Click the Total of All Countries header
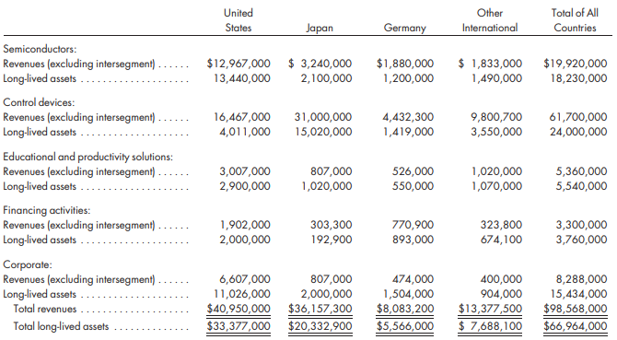Screen dimensions: 617x340 (575, 20)
